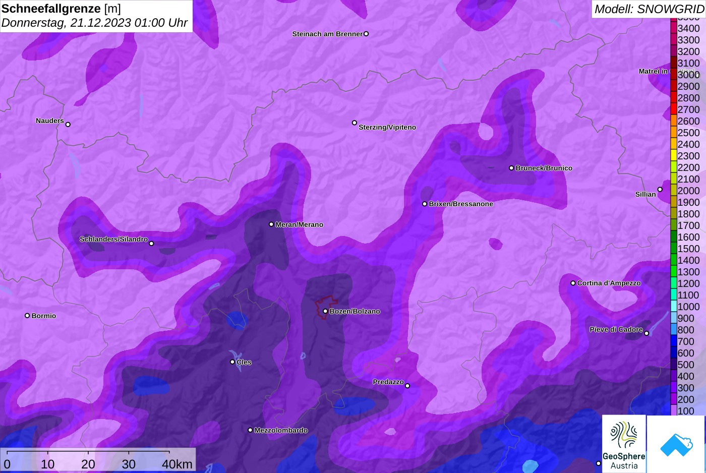Screen dimensions: 706x473
Task: Click legend value 2900
Action: [x=688, y=86]
